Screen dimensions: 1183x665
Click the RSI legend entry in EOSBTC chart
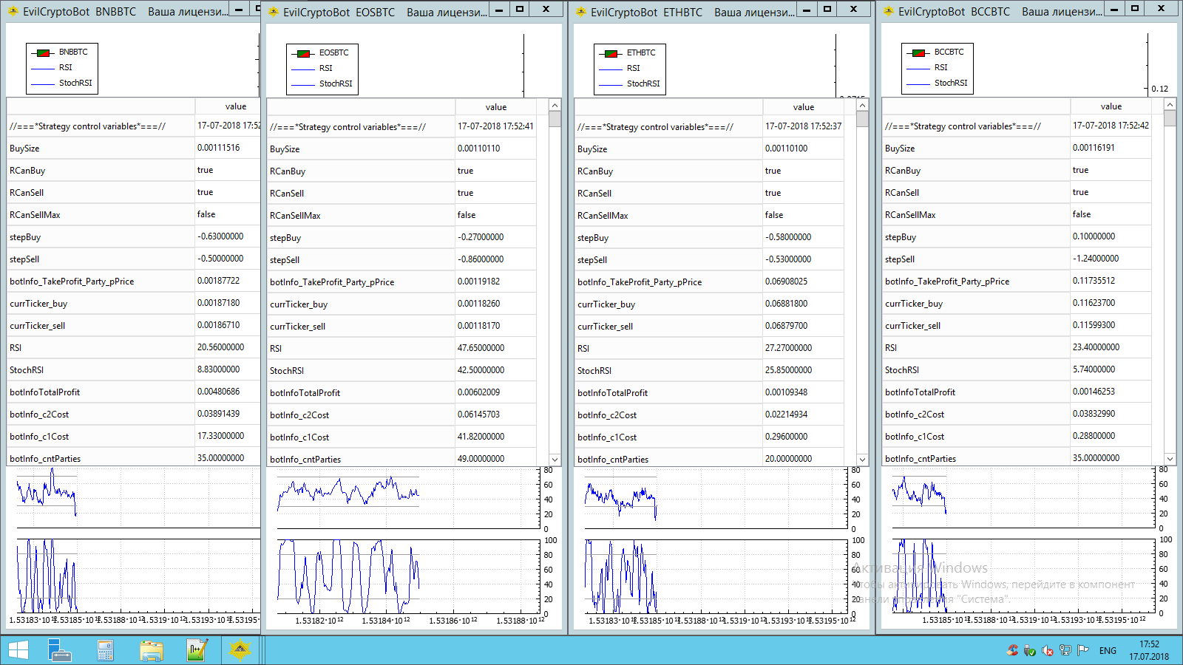click(312, 69)
